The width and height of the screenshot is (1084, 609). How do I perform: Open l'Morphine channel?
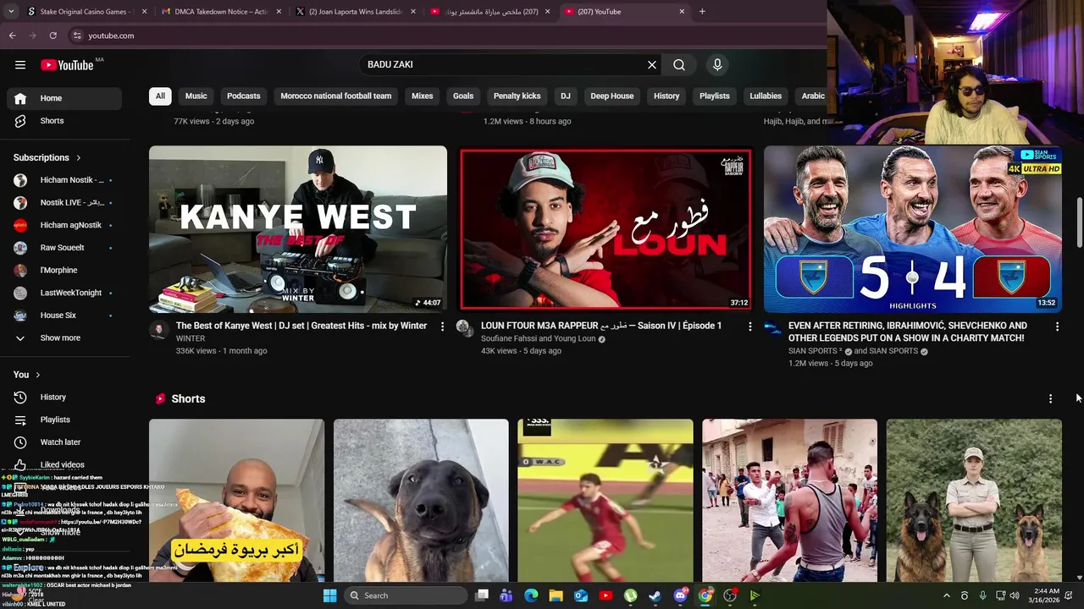(64, 270)
